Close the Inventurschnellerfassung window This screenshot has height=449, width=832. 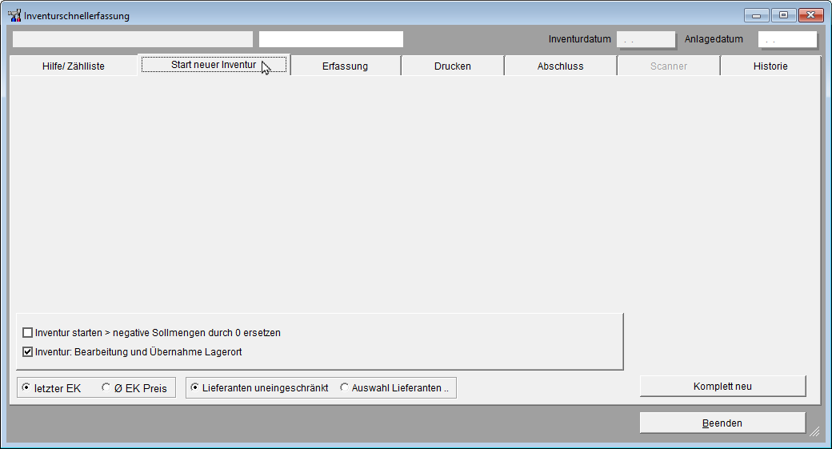810,15
